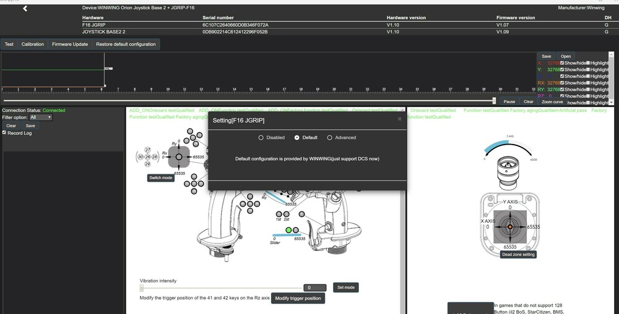This screenshot has width=619, height=314.
Task: Click the 1st trigger stage indicator
Action: point(279,214)
